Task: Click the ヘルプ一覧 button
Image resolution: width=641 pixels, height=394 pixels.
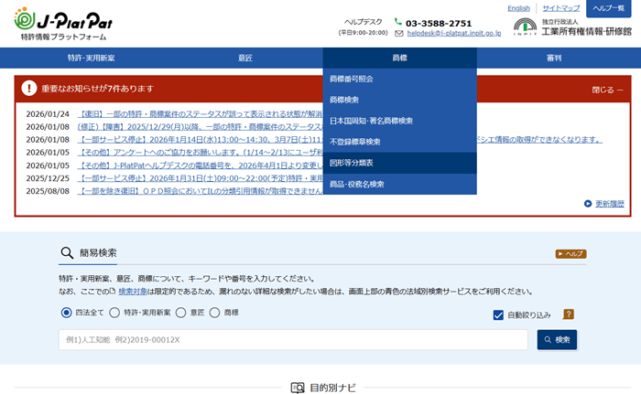Action: pos(609,8)
